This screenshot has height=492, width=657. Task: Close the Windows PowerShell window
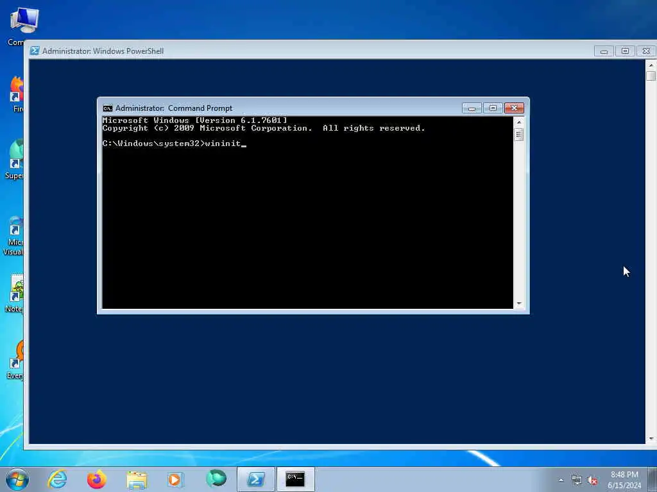[x=646, y=51]
